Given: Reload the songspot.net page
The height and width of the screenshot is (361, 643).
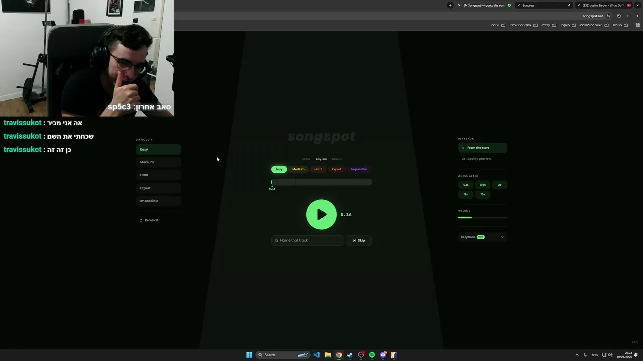Looking at the screenshot, I should (x=619, y=16).
